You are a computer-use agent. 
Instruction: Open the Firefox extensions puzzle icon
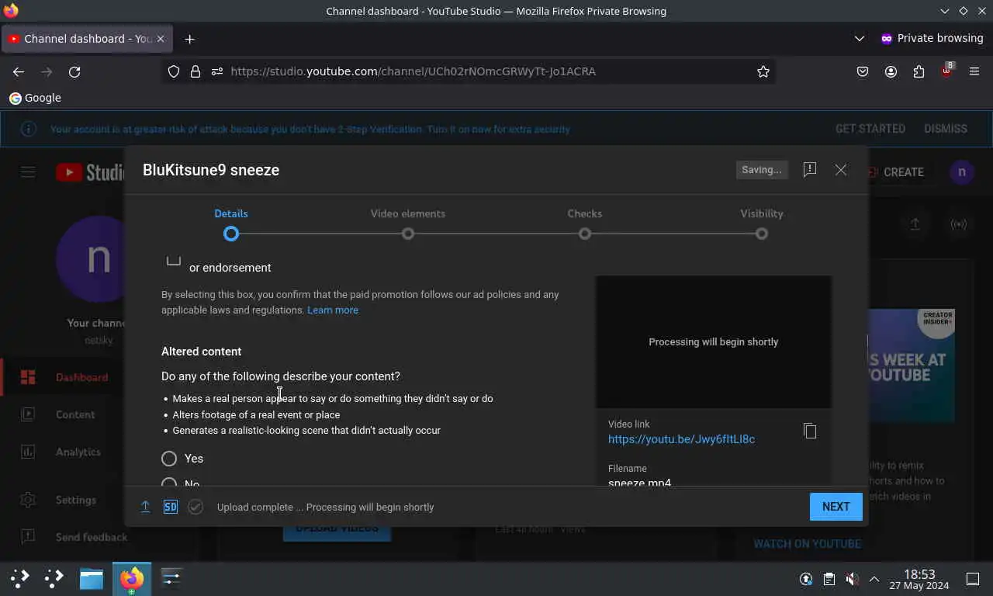[919, 71]
